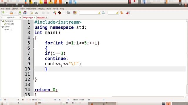
Task: Click 'if(i==3)' on line 7
Action: (55, 53)
